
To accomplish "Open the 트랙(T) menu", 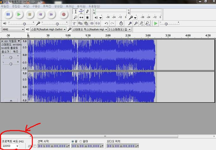I will point(47,6).
